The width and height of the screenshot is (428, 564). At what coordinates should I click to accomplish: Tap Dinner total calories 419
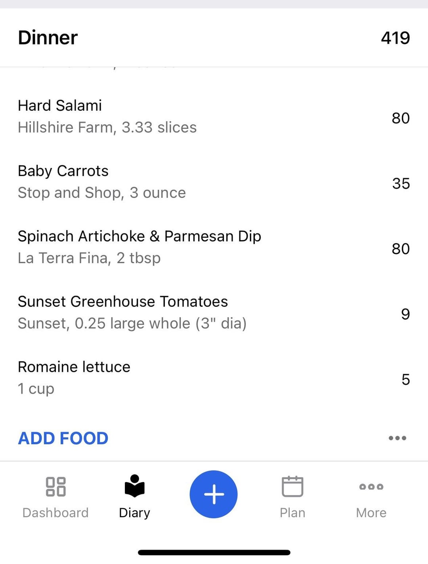click(395, 38)
